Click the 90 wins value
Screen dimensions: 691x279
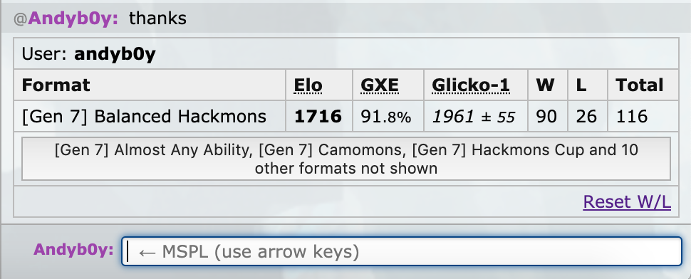tap(546, 117)
